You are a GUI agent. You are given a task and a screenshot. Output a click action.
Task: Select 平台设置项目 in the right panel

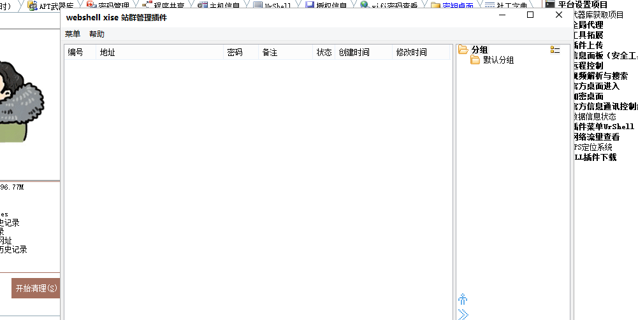pos(583,5)
